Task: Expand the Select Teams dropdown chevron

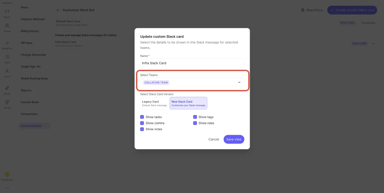Action: click(239, 82)
